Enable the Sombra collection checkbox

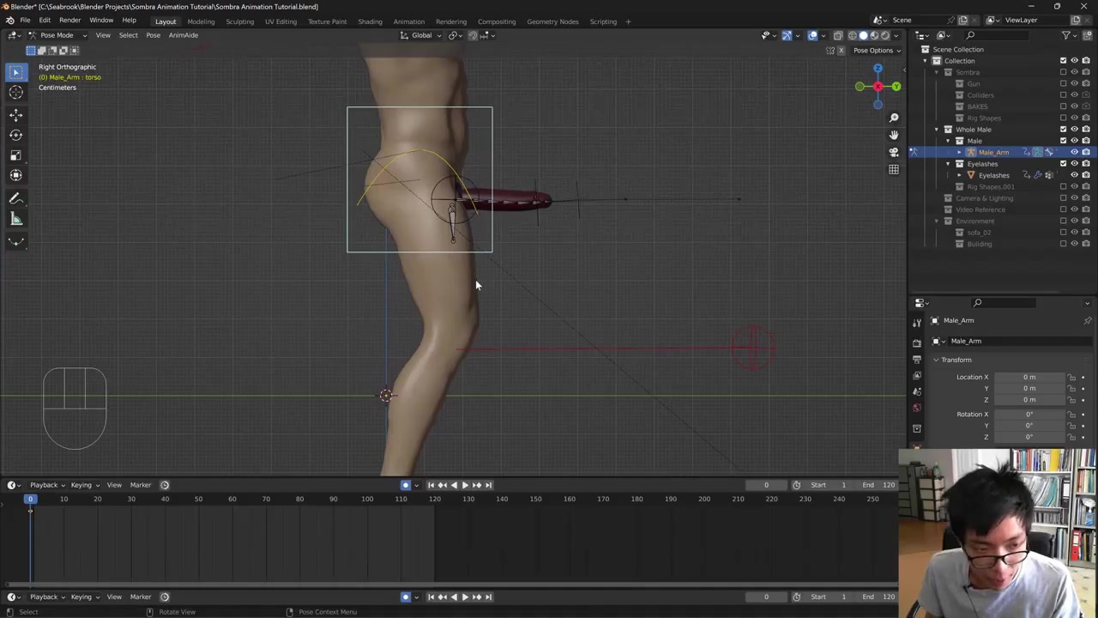click(1063, 72)
